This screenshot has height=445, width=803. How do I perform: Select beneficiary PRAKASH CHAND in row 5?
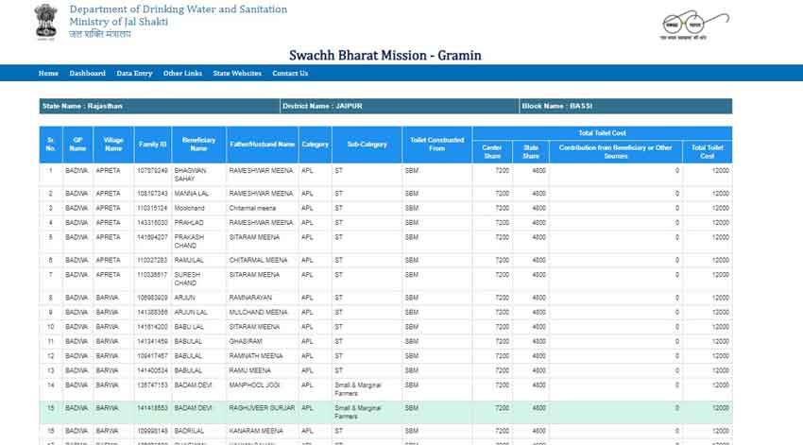pyautogui.click(x=189, y=241)
